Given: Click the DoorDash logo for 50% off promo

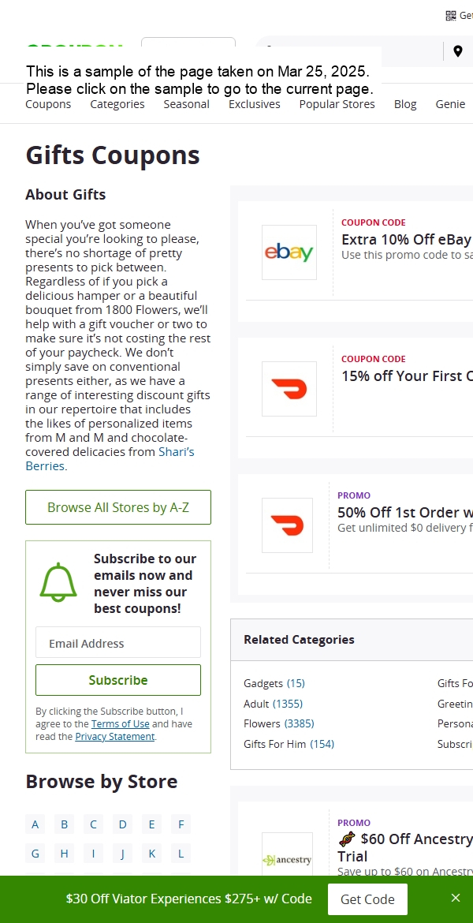Looking at the screenshot, I should pos(287,525).
